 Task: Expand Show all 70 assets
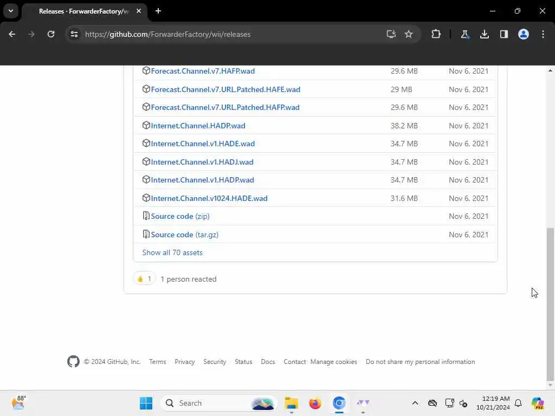pos(172,252)
